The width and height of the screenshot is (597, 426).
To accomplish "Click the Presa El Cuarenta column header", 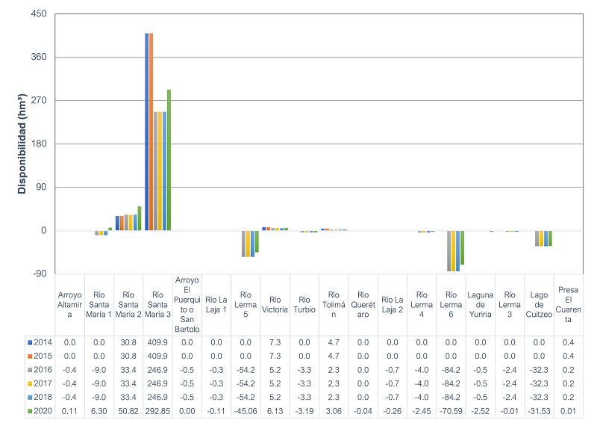I will pos(568,304).
